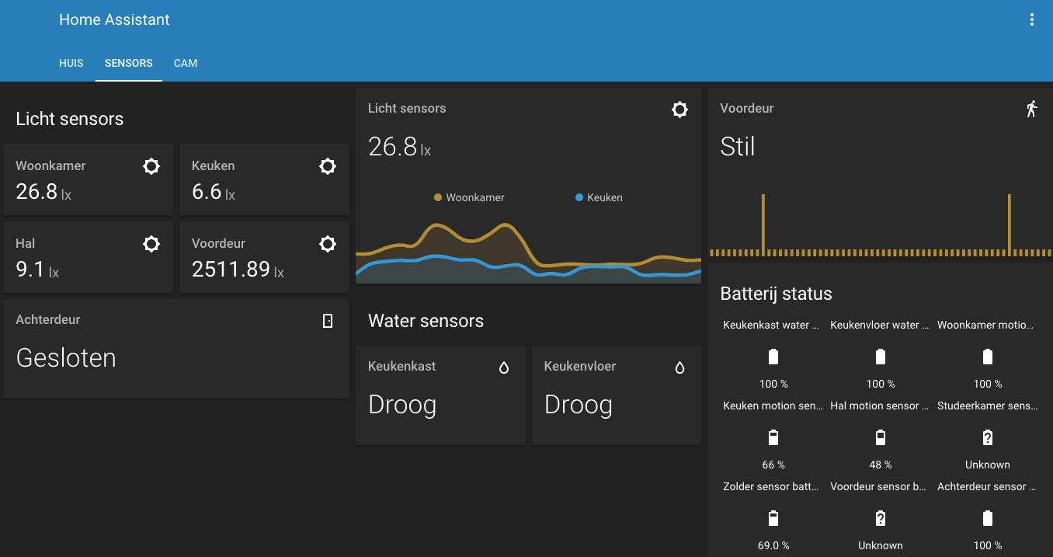
Task: Click the Voordeur lux sensor icon
Action: point(328,244)
